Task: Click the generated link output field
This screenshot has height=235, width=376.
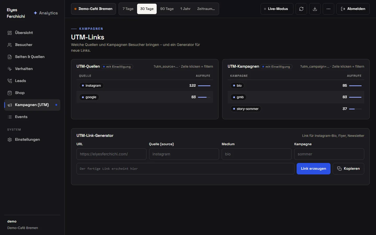Action: coord(185,169)
